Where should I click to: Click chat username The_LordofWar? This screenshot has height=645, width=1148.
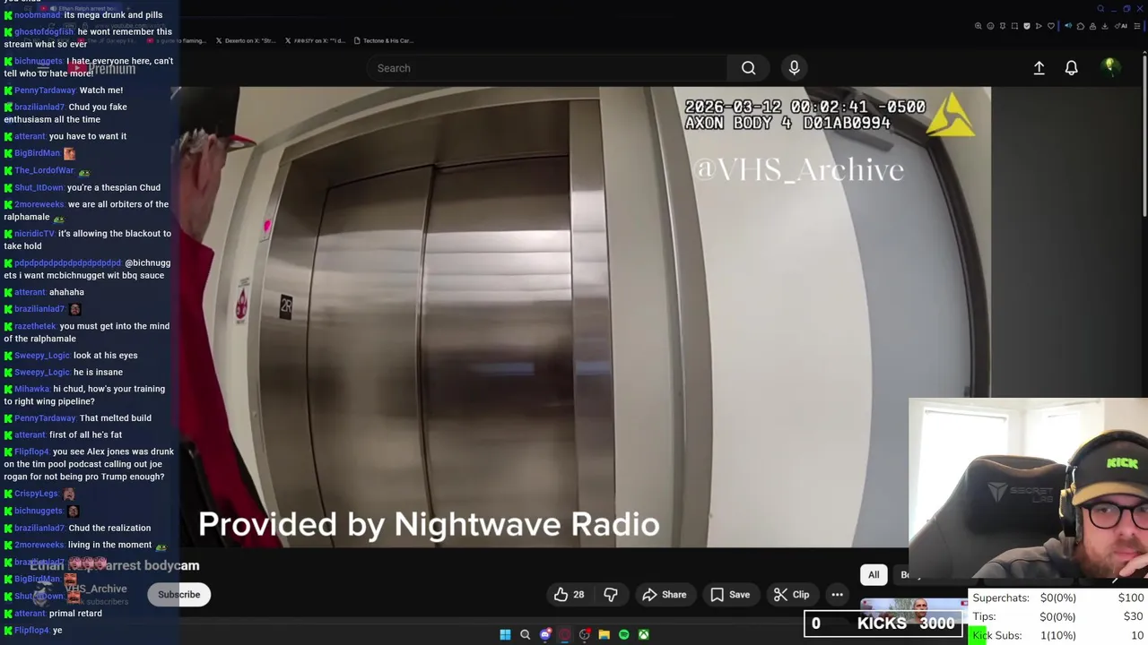tap(44, 171)
